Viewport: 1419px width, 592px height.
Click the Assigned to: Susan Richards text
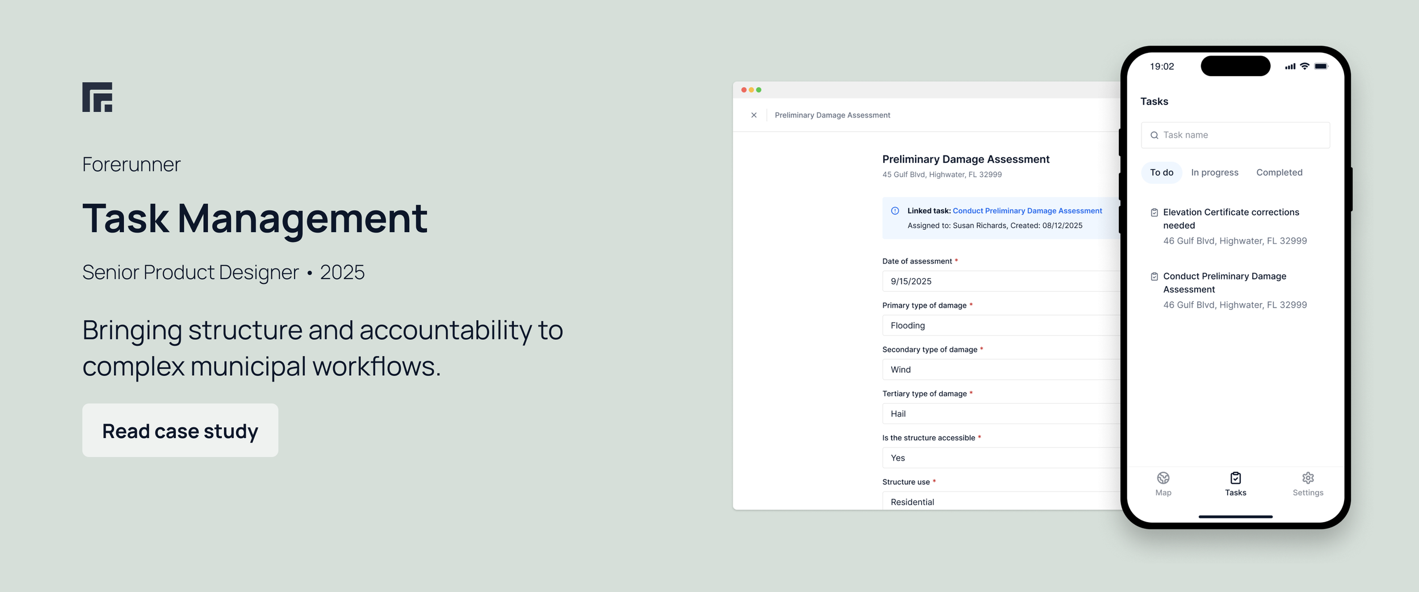point(957,225)
